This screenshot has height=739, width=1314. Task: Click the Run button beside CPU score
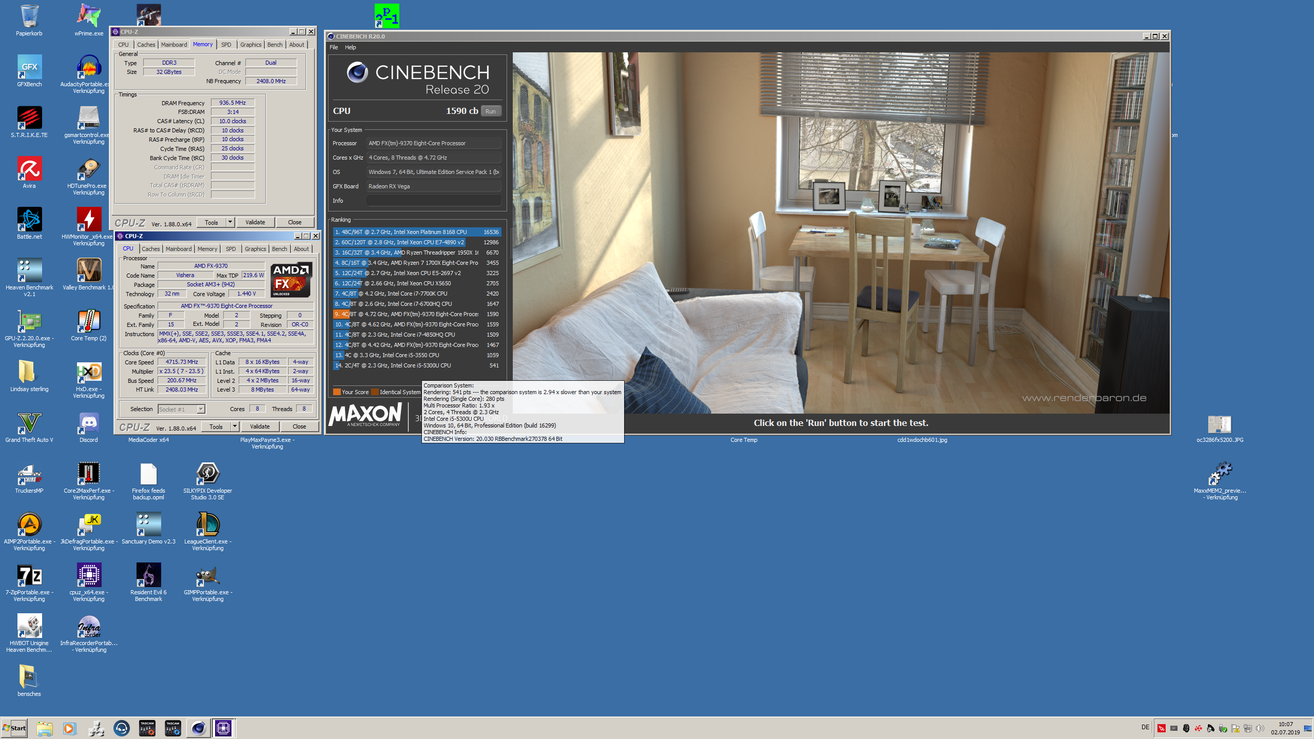coord(491,111)
